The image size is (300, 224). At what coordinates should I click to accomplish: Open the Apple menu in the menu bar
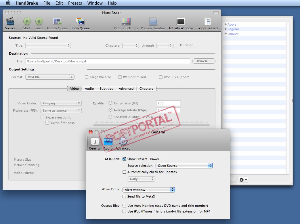(8, 3)
